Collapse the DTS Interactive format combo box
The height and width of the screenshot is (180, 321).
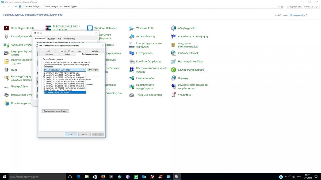tap(84, 70)
